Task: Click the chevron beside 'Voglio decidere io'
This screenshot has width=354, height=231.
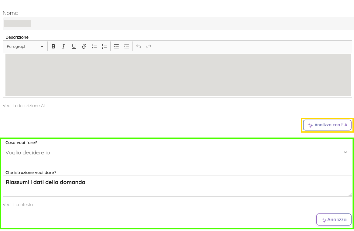Action: pyautogui.click(x=345, y=152)
